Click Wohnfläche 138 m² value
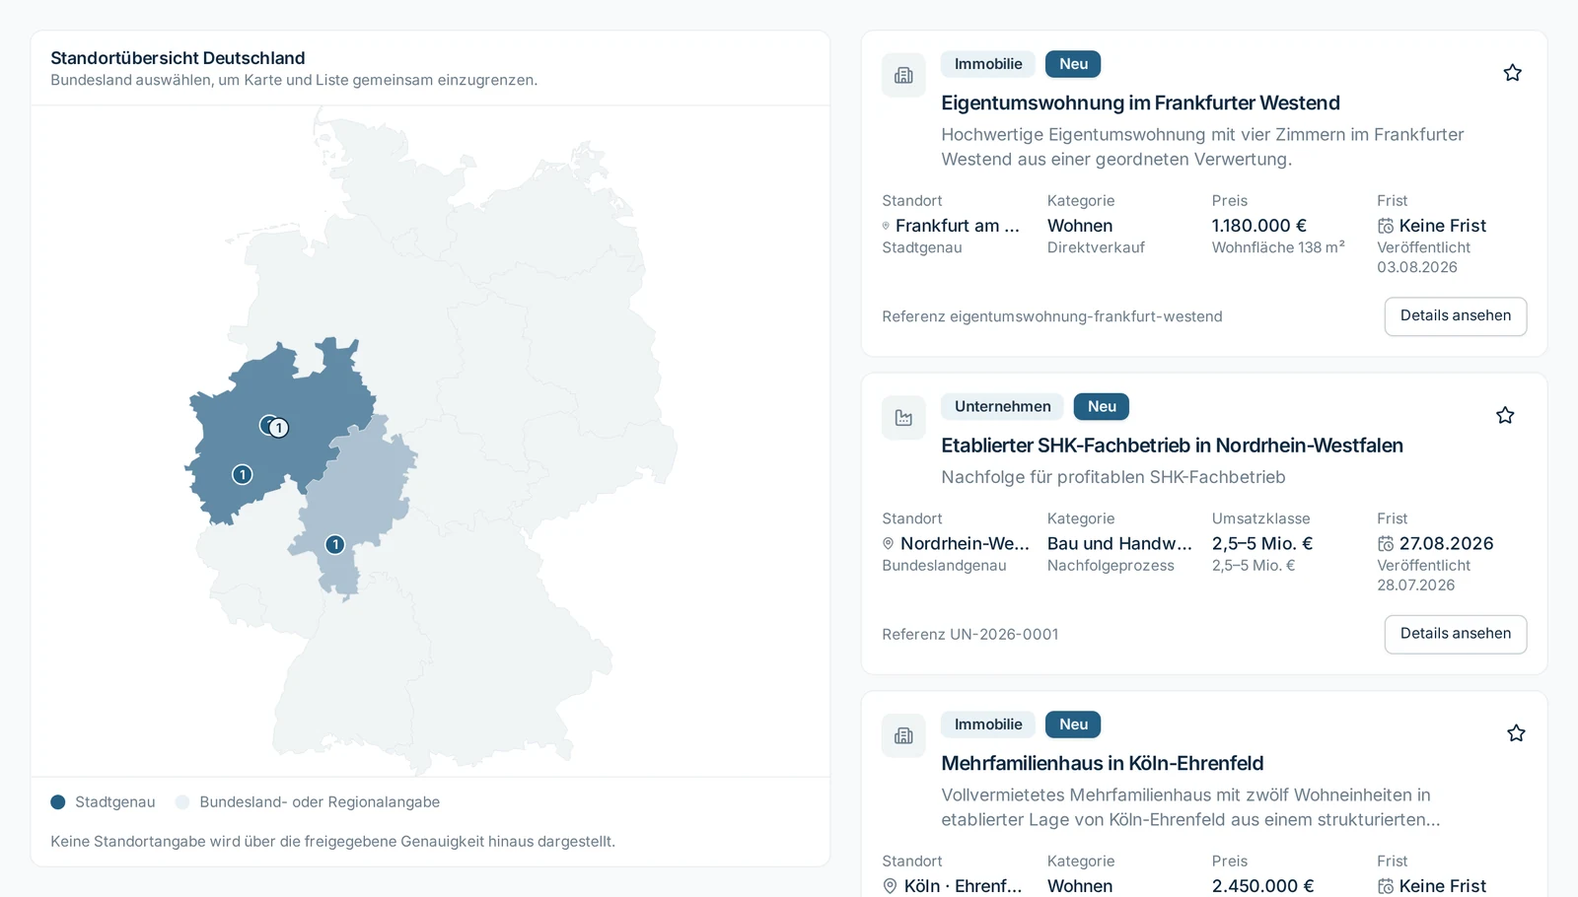1578x897 pixels. [x=1278, y=247]
